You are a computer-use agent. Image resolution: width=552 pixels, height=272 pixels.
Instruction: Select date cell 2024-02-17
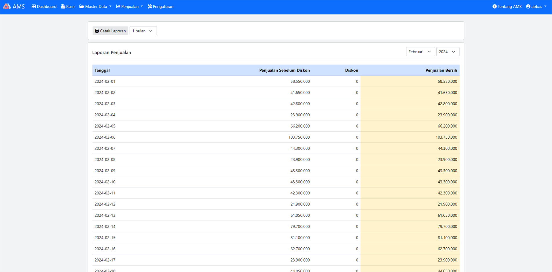tap(105, 260)
